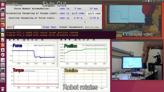Move by -0.03 m
The image size is (164, 92).
pos(94,18)
